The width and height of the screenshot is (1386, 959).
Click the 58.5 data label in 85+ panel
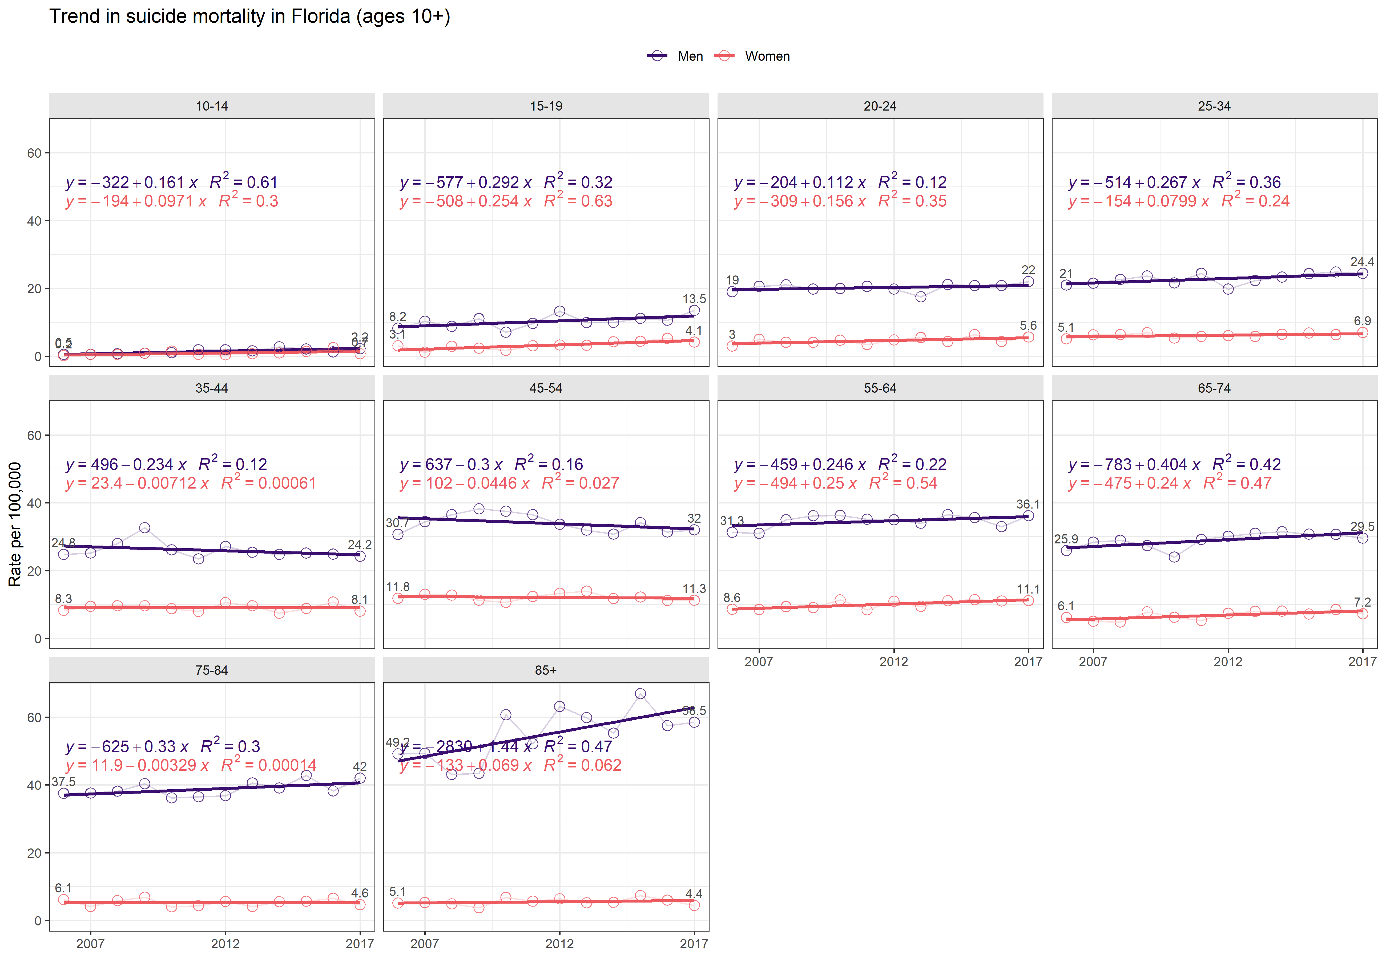694,711
